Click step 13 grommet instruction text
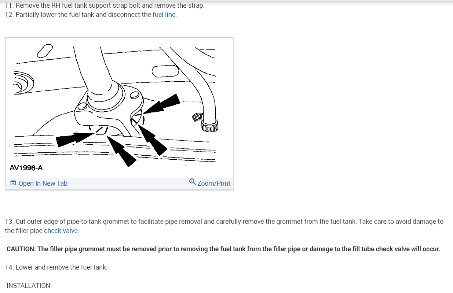 pos(224,226)
